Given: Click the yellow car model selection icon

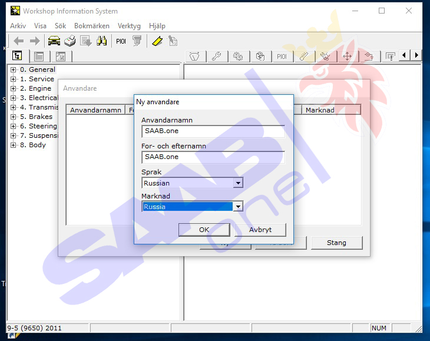Looking at the screenshot, I should pos(54,41).
